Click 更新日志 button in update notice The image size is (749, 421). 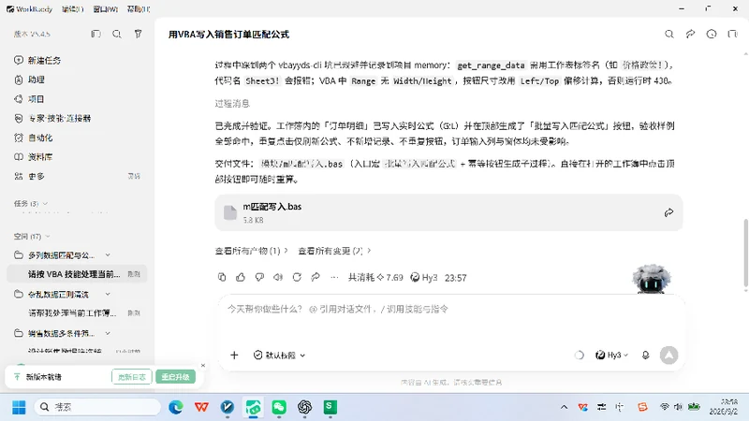(x=132, y=377)
